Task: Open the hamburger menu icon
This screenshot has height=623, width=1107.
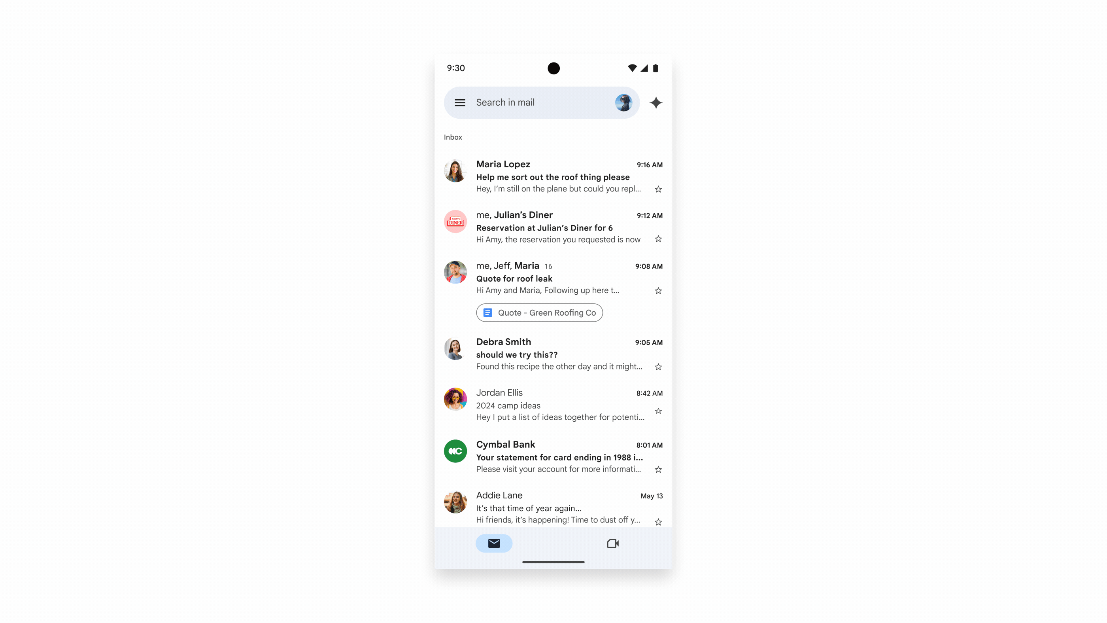Action: [459, 102]
